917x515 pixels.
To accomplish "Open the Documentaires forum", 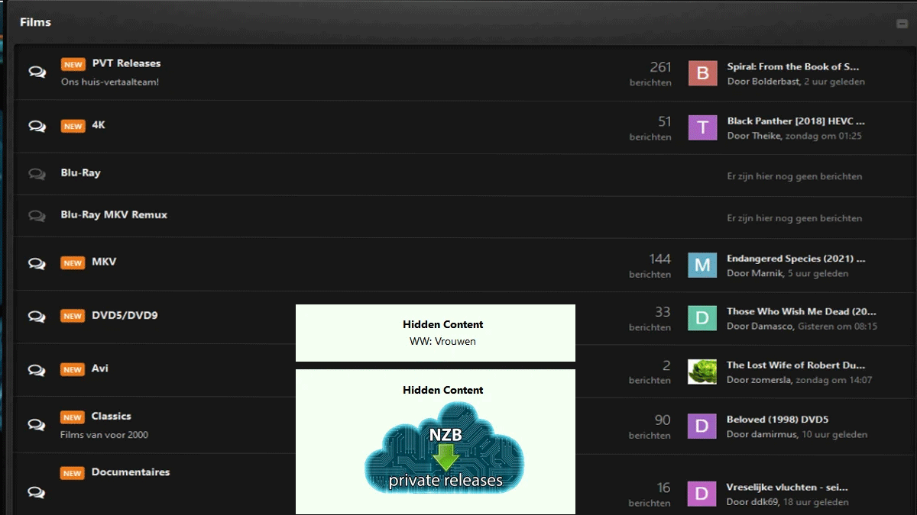I will [130, 472].
